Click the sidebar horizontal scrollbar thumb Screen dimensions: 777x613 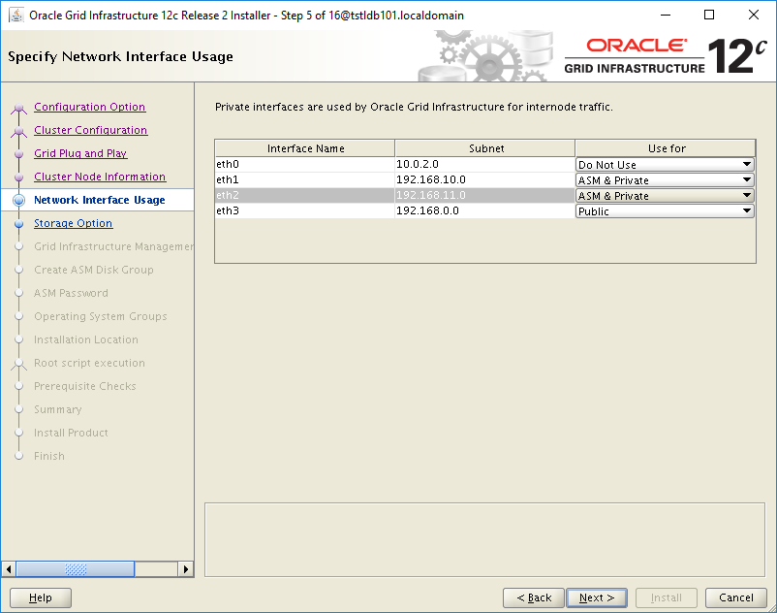pyautogui.click(x=76, y=568)
